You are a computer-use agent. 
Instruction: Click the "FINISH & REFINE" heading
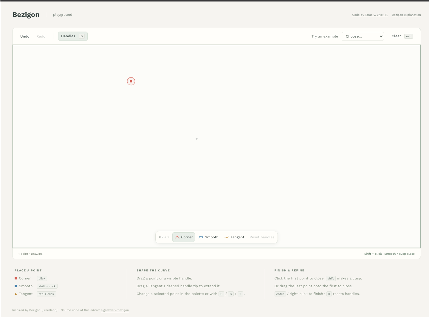[289, 271]
